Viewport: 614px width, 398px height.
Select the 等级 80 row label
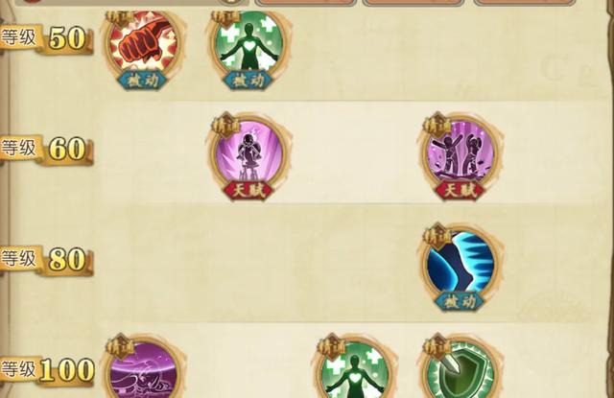click(x=46, y=259)
